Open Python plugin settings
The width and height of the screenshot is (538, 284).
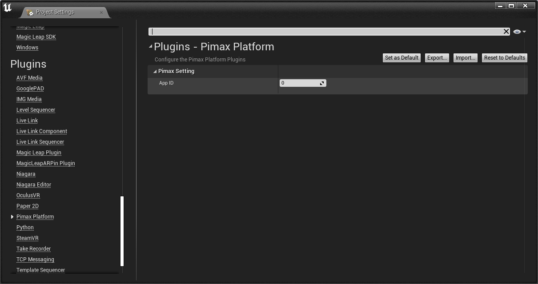[x=25, y=227]
